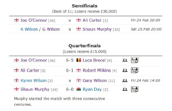This screenshot has width=172, height=111.
Task: Open Robert Milkins player link
Action: point(97,70)
